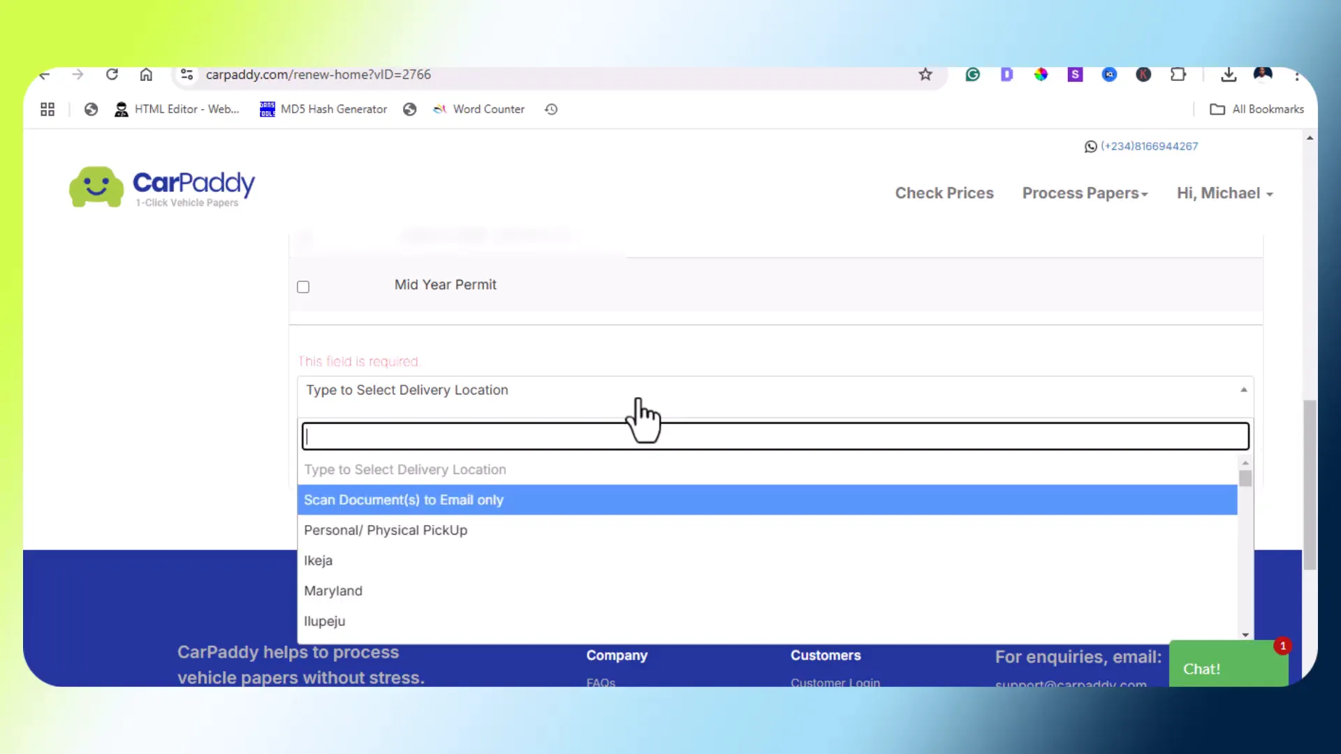Click the address bar URL

318,75
